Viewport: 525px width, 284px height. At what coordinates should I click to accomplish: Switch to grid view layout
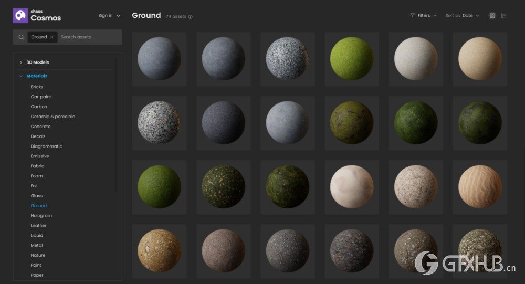point(492,16)
